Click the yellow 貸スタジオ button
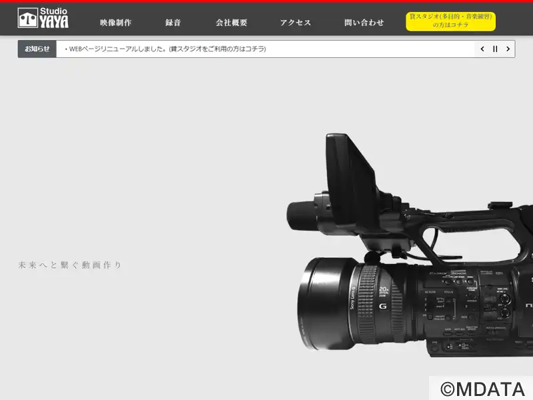The width and height of the screenshot is (533, 400). (450, 21)
